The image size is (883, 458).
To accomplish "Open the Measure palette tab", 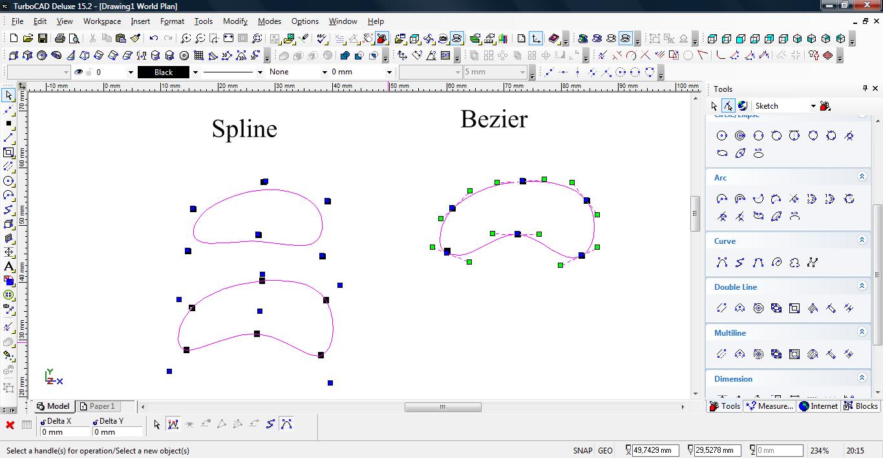I will tap(769, 406).
